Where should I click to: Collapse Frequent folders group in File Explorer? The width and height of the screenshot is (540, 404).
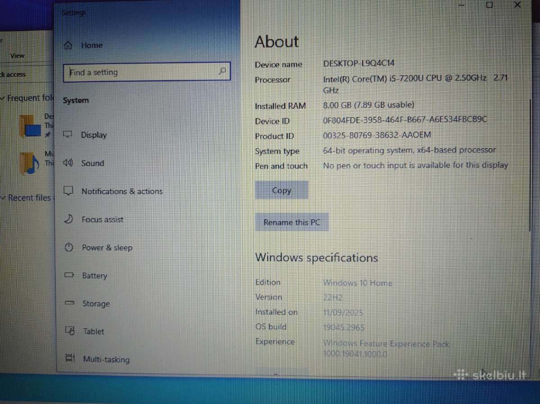(x=3, y=98)
